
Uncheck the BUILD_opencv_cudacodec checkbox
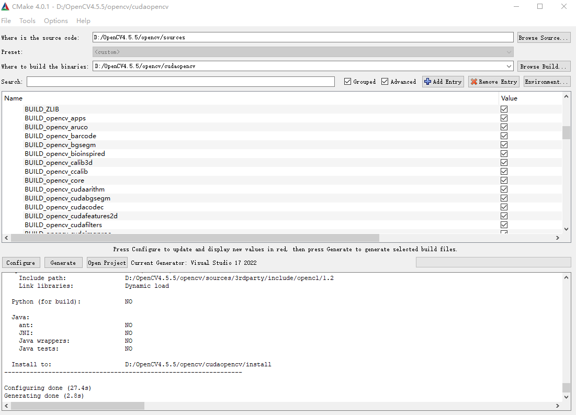coord(504,207)
